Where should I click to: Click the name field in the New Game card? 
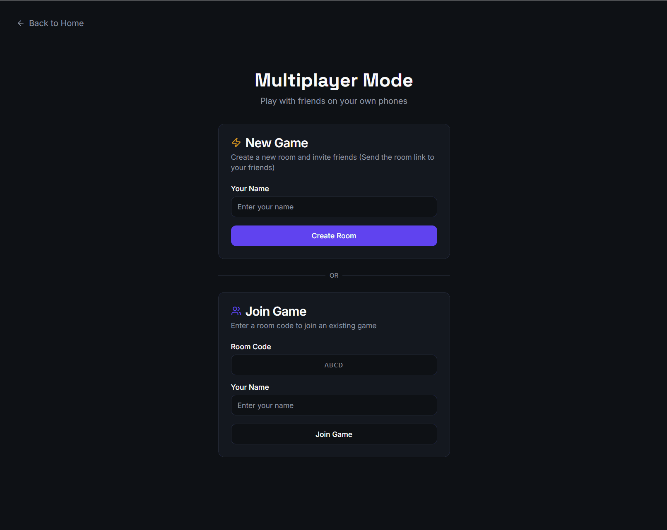point(334,207)
